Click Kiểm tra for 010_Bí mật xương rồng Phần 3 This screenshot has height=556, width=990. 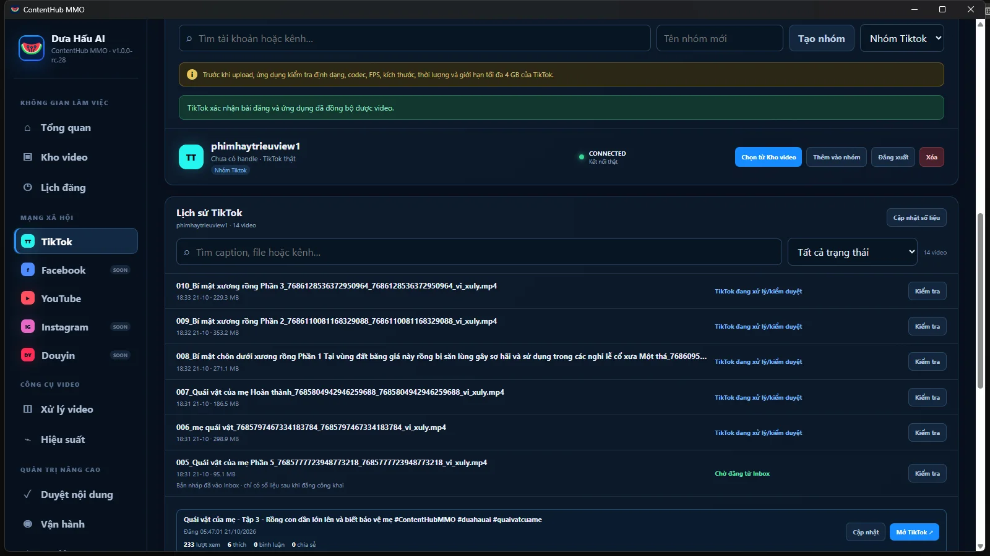point(928,291)
